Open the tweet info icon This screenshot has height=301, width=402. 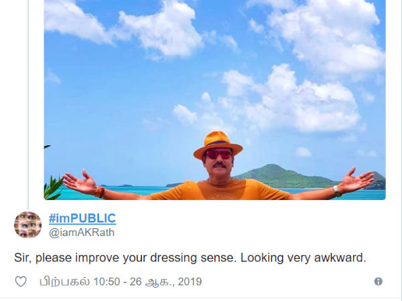[378, 282]
